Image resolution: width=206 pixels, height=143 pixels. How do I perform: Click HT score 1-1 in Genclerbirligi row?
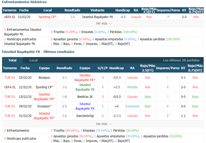pos(183,116)
